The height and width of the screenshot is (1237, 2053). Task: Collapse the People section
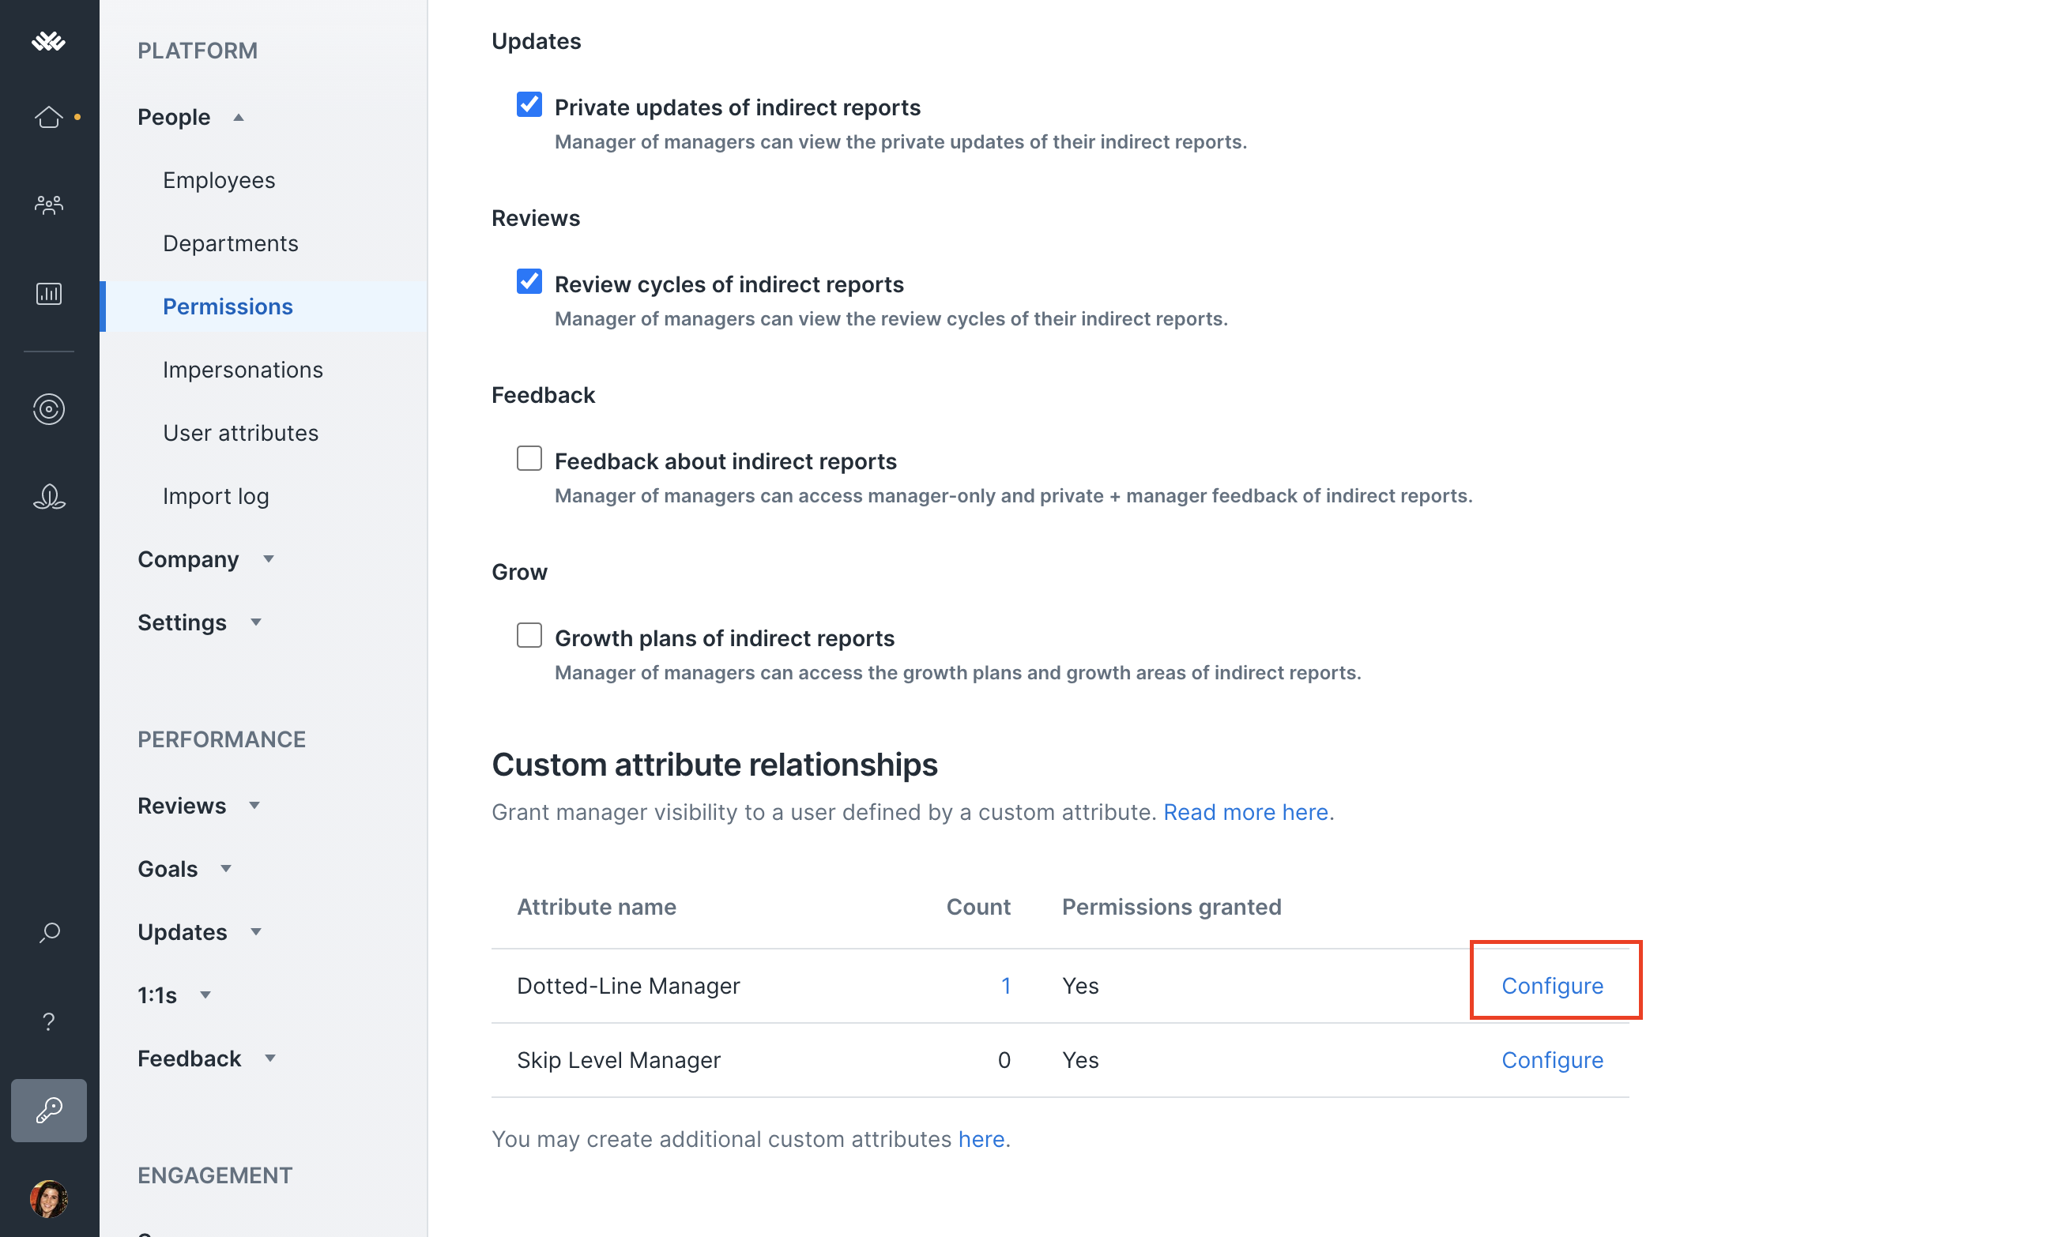pyautogui.click(x=190, y=117)
